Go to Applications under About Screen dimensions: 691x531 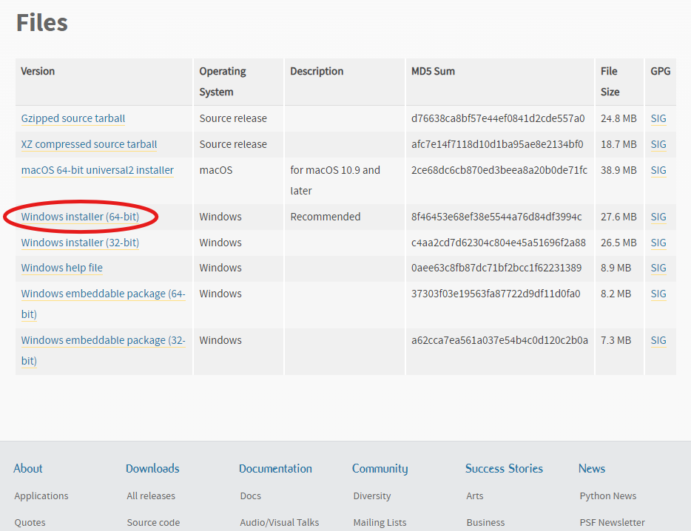point(41,496)
